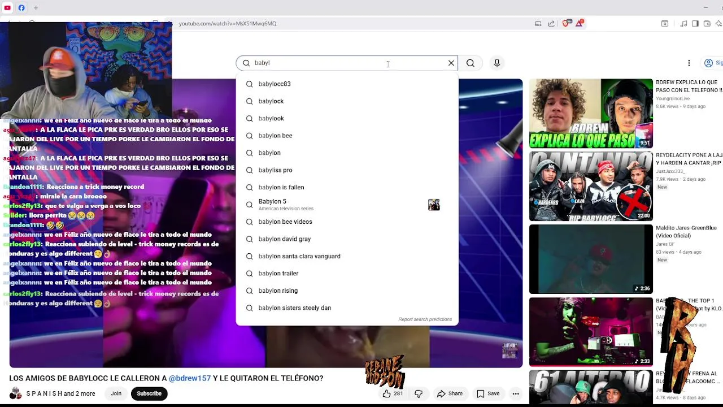Image resolution: width=723 pixels, height=407 pixels.
Task: Open the media control music note icon
Action: [683, 24]
